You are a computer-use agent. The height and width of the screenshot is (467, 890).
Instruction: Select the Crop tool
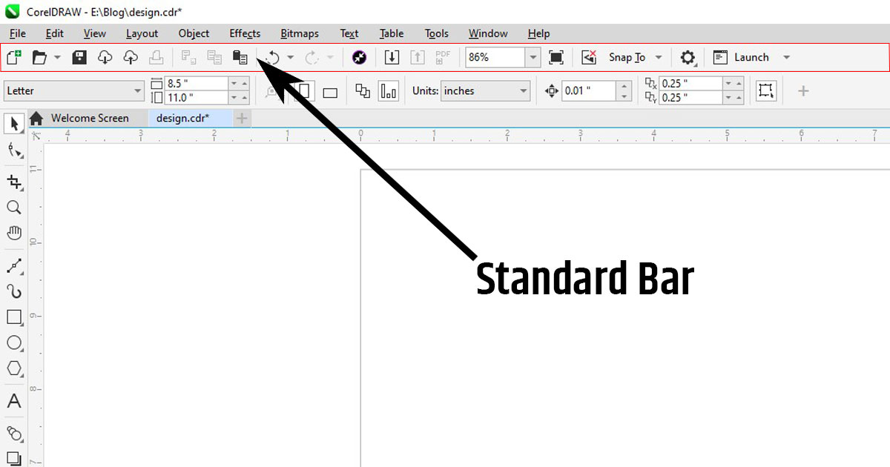click(13, 182)
